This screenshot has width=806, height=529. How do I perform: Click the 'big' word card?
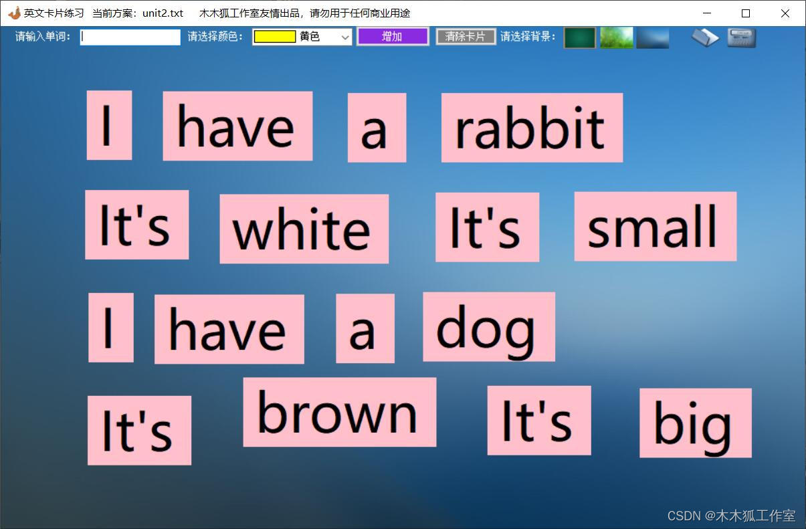click(696, 423)
